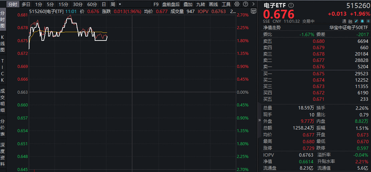The image size is (371, 172).
Task: Open the settings gear in chart toolbar
Action: 237,4
